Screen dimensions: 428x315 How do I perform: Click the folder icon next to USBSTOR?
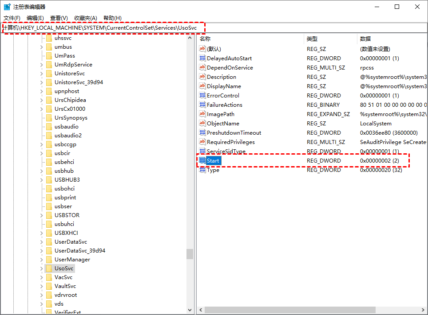(x=50, y=215)
